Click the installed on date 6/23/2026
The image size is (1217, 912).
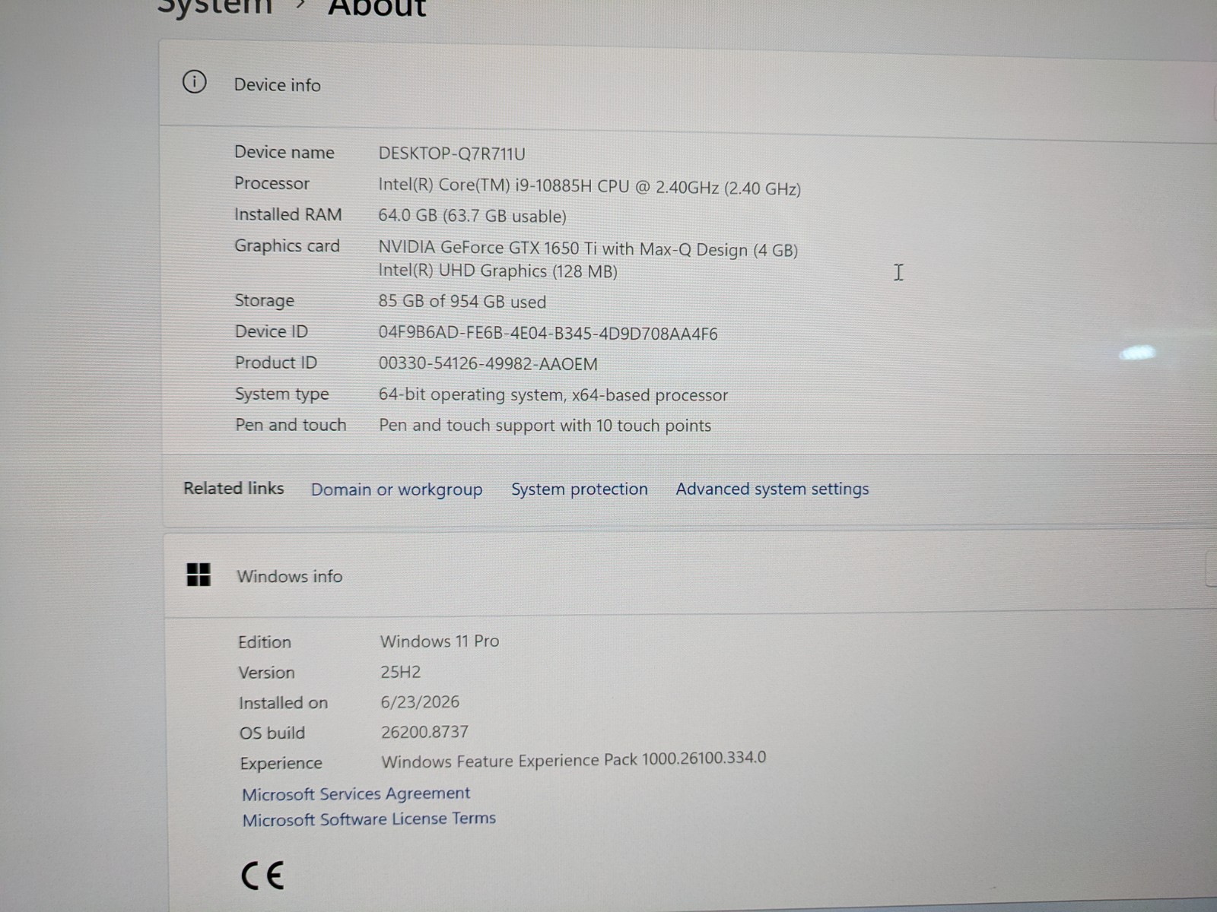(420, 701)
